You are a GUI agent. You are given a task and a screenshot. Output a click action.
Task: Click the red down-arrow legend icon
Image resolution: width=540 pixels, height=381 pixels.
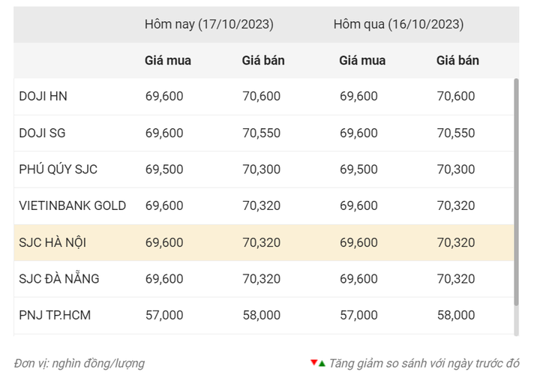(x=313, y=362)
